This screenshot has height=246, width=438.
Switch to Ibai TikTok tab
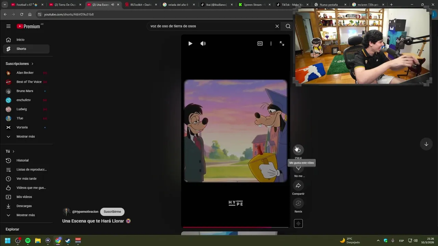click(216, 5)
